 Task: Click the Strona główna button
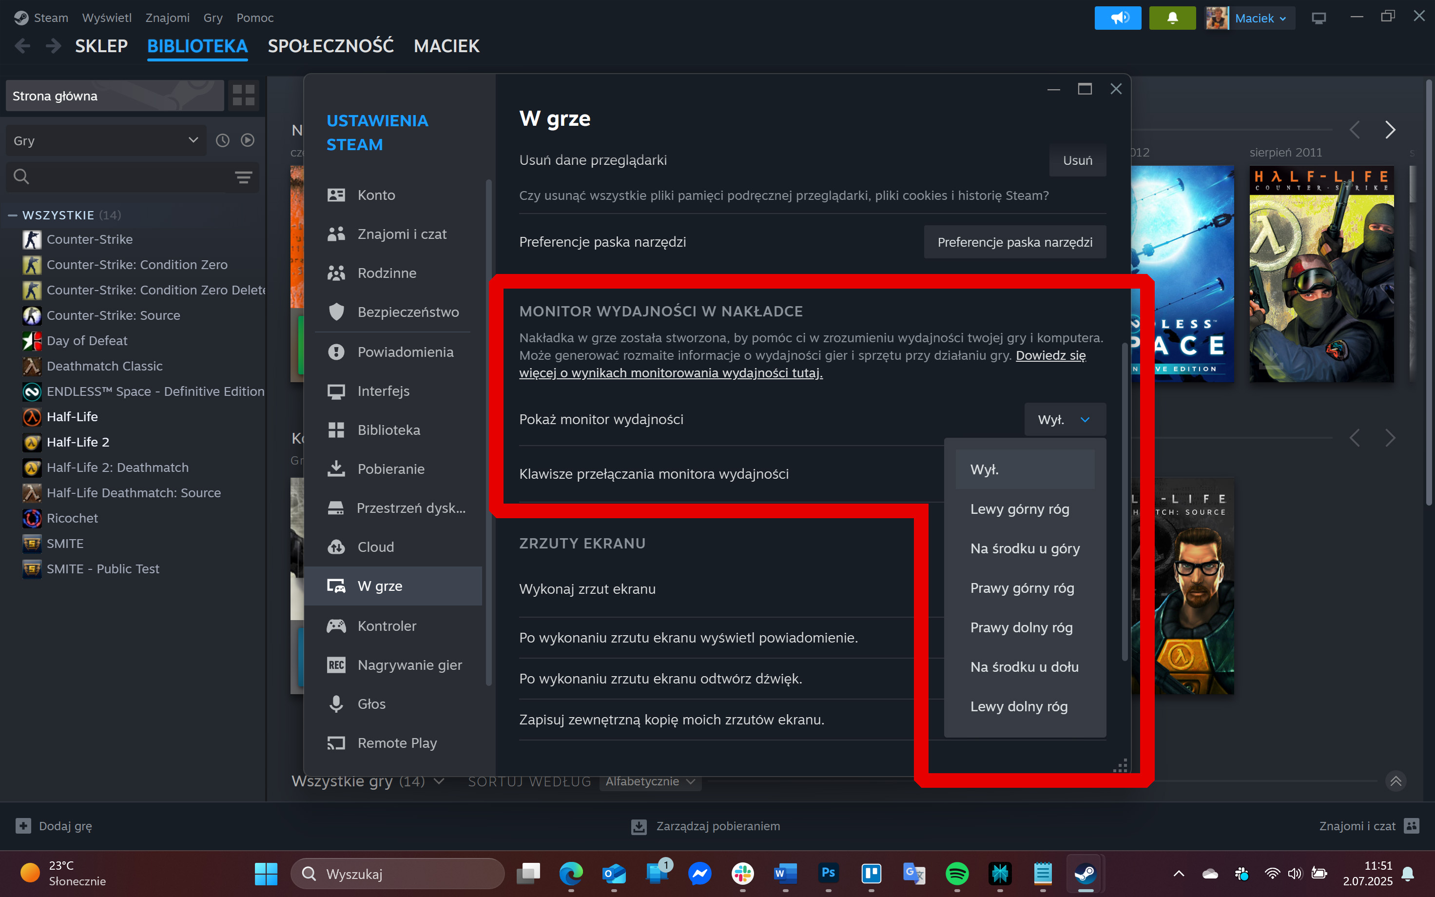pyautogui.click(x=115, y=96)
